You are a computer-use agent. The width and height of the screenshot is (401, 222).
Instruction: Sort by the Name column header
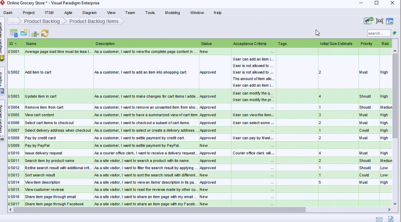[x=59, y=44]
